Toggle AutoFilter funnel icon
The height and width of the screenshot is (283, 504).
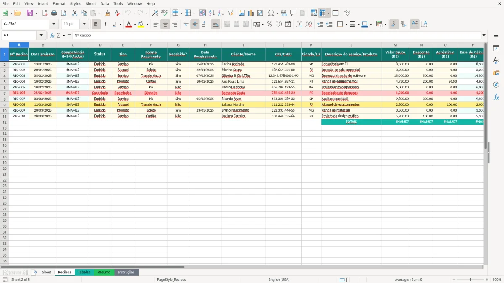(x=230, y=13)
